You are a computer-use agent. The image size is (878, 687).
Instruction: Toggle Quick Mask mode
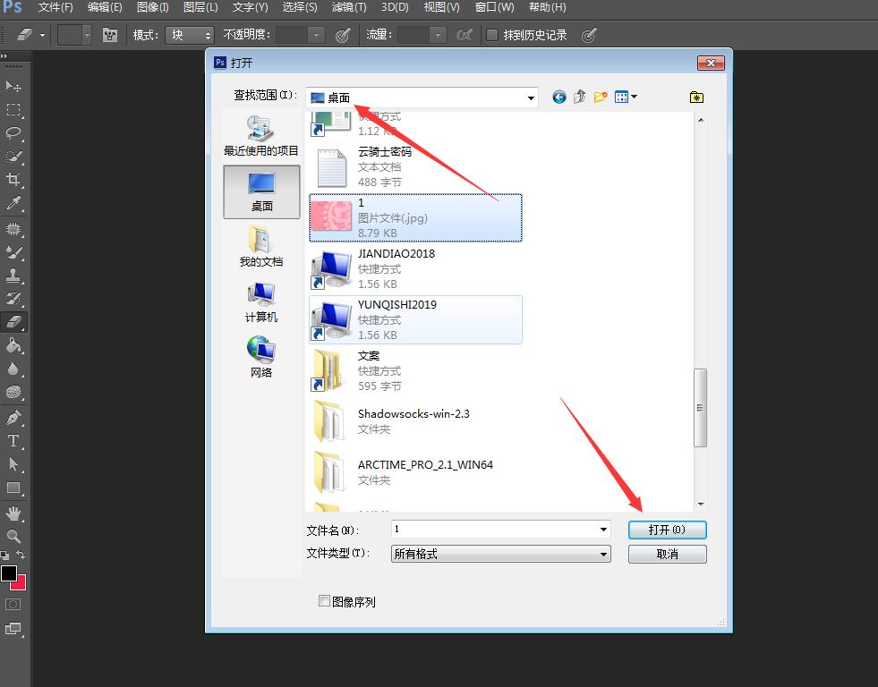pos(13,604)
